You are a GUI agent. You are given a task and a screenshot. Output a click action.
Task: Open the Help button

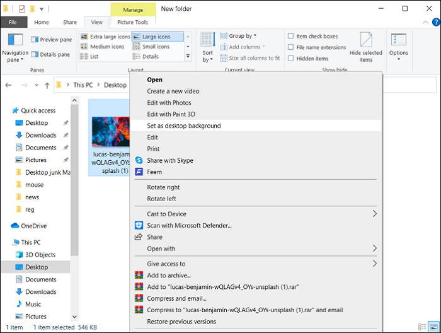coord(436,22)
